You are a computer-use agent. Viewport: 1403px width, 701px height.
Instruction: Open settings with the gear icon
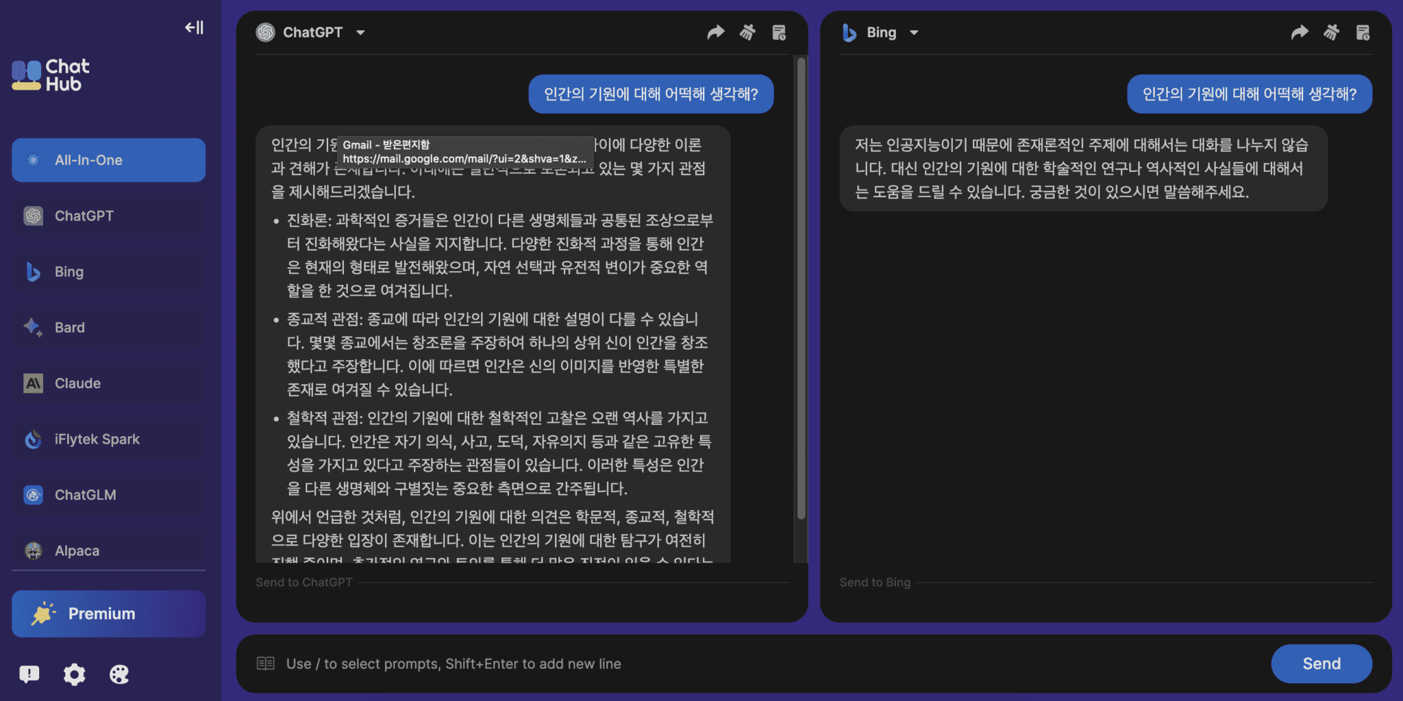pos(74,674)
